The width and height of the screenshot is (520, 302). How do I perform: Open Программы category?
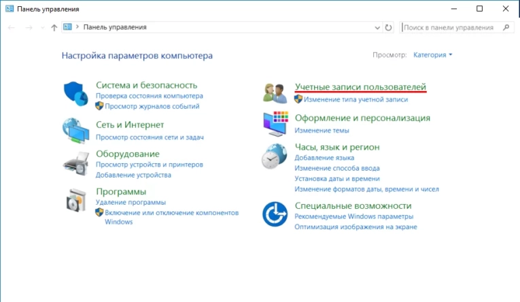pyautogui.click(x=121, y=192)
